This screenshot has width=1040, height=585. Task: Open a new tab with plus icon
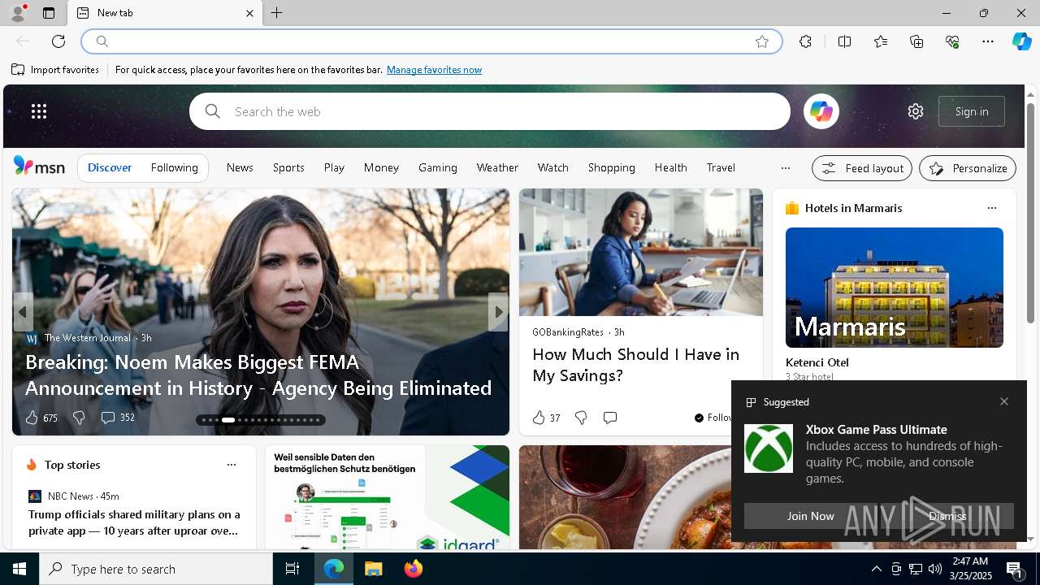point(277,13)
